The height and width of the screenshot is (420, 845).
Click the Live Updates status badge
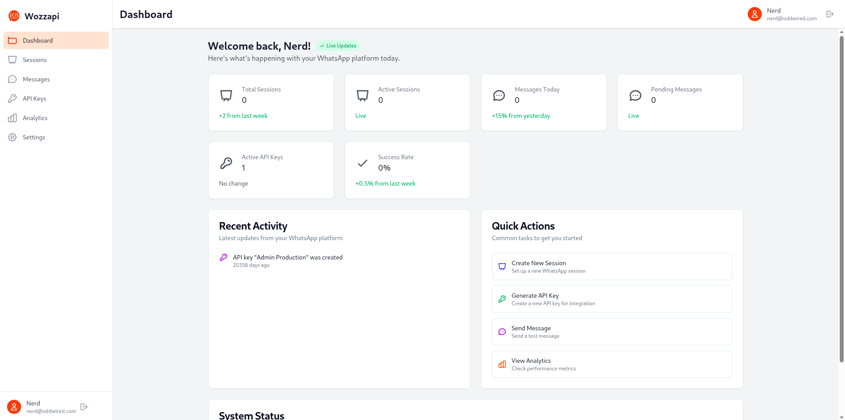338,46
